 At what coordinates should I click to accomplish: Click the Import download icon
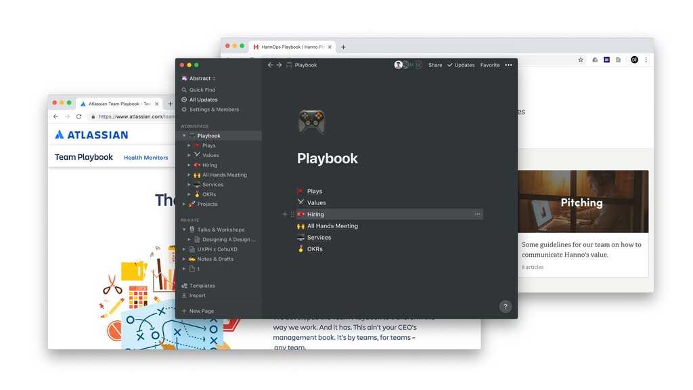[184, 295]
